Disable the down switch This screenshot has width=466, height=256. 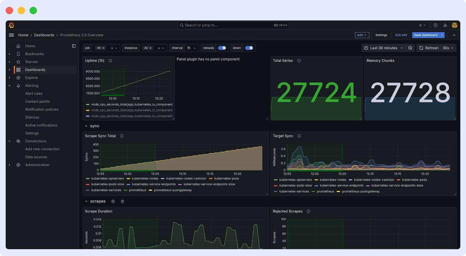249,48
